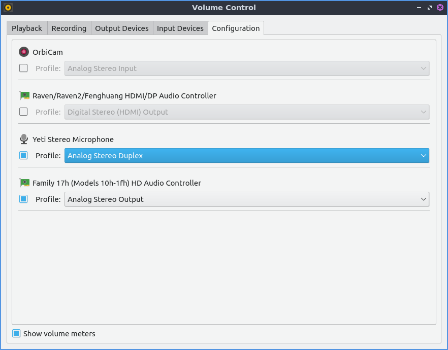Click the Yeti Stereo Microphone icon
448x350 pixels.
pos(24,139)
